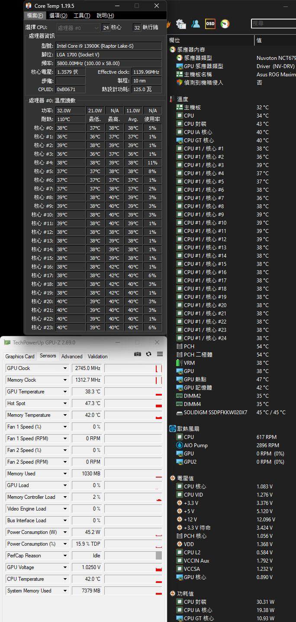Switch to the Advanced tab in GPU-Z
The image size is (296, 622).
pyautogui.click(x=72, y=357)
